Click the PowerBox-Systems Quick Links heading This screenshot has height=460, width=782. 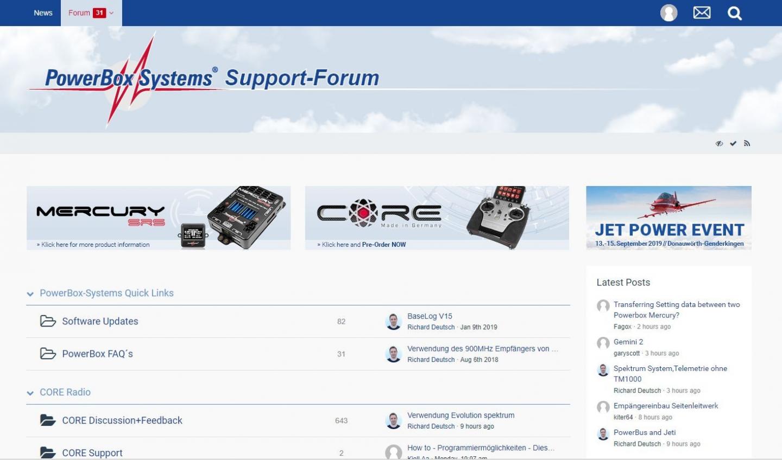[x=106, y=293]
